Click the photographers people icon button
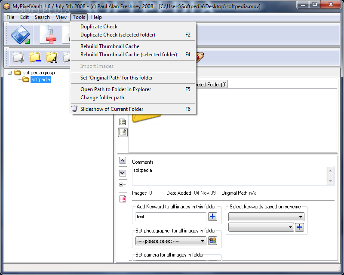The image size is (344, 275). (x=212, y=241)
